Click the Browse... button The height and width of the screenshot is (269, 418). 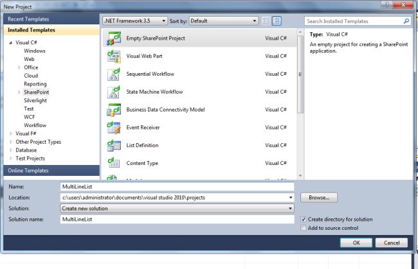(319, 198)
